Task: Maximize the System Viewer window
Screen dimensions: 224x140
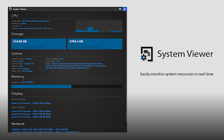Action: [120, 9]
